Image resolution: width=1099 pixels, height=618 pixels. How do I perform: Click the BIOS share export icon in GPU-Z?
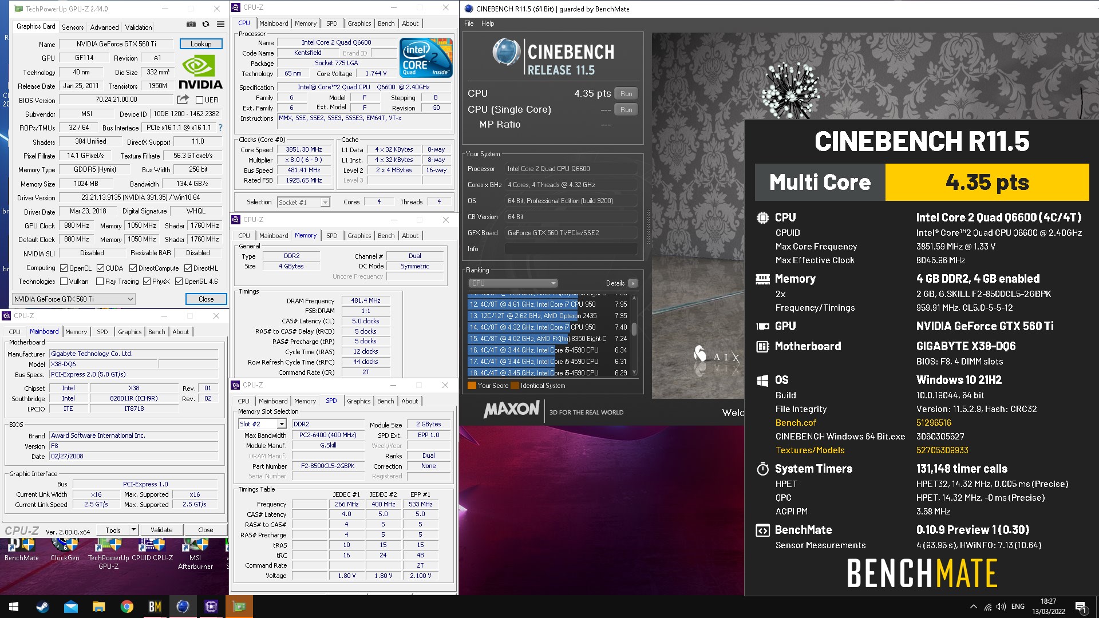click(x=183, y=100)
